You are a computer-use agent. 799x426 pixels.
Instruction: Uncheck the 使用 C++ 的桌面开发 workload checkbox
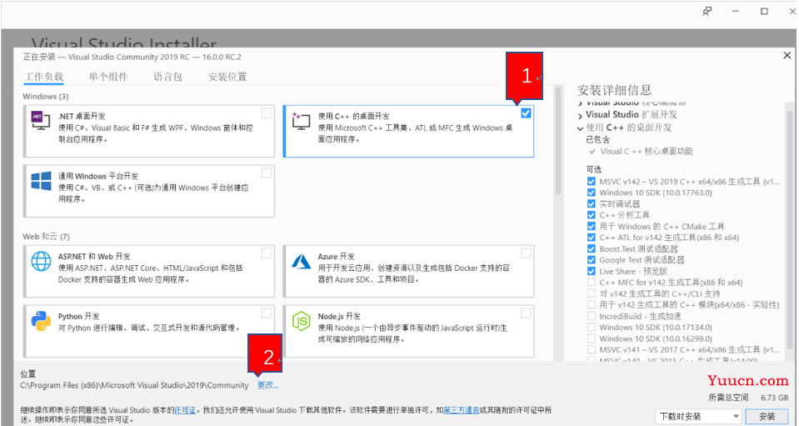click(526, 113)
